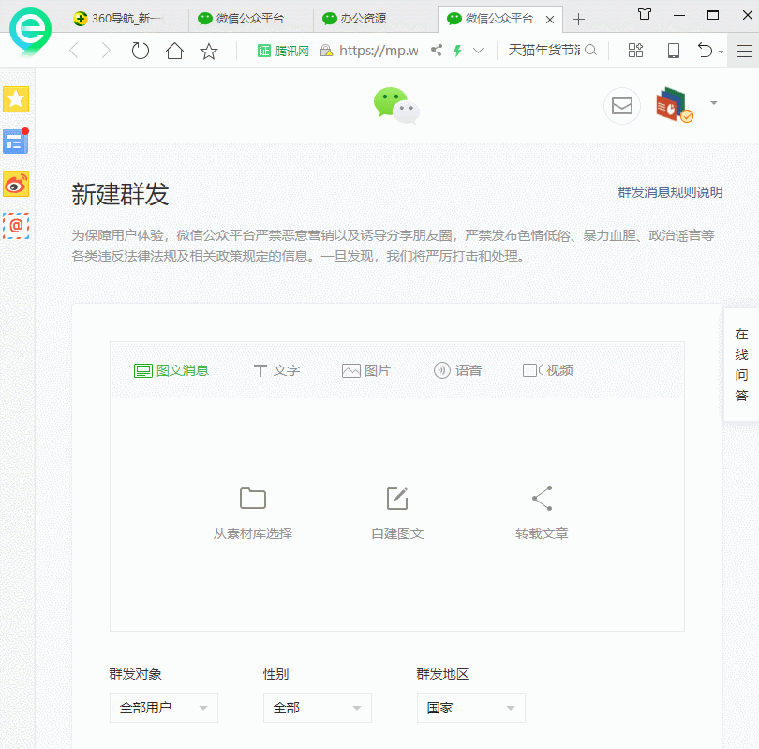Open the 群发消息规则说明 link
Screen dimensions: 759x749
(668, 192)
